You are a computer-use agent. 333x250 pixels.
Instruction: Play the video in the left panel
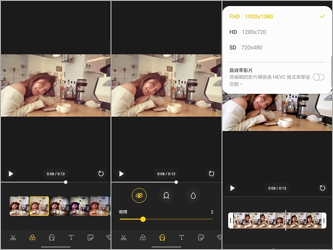[x=11, y=174]
